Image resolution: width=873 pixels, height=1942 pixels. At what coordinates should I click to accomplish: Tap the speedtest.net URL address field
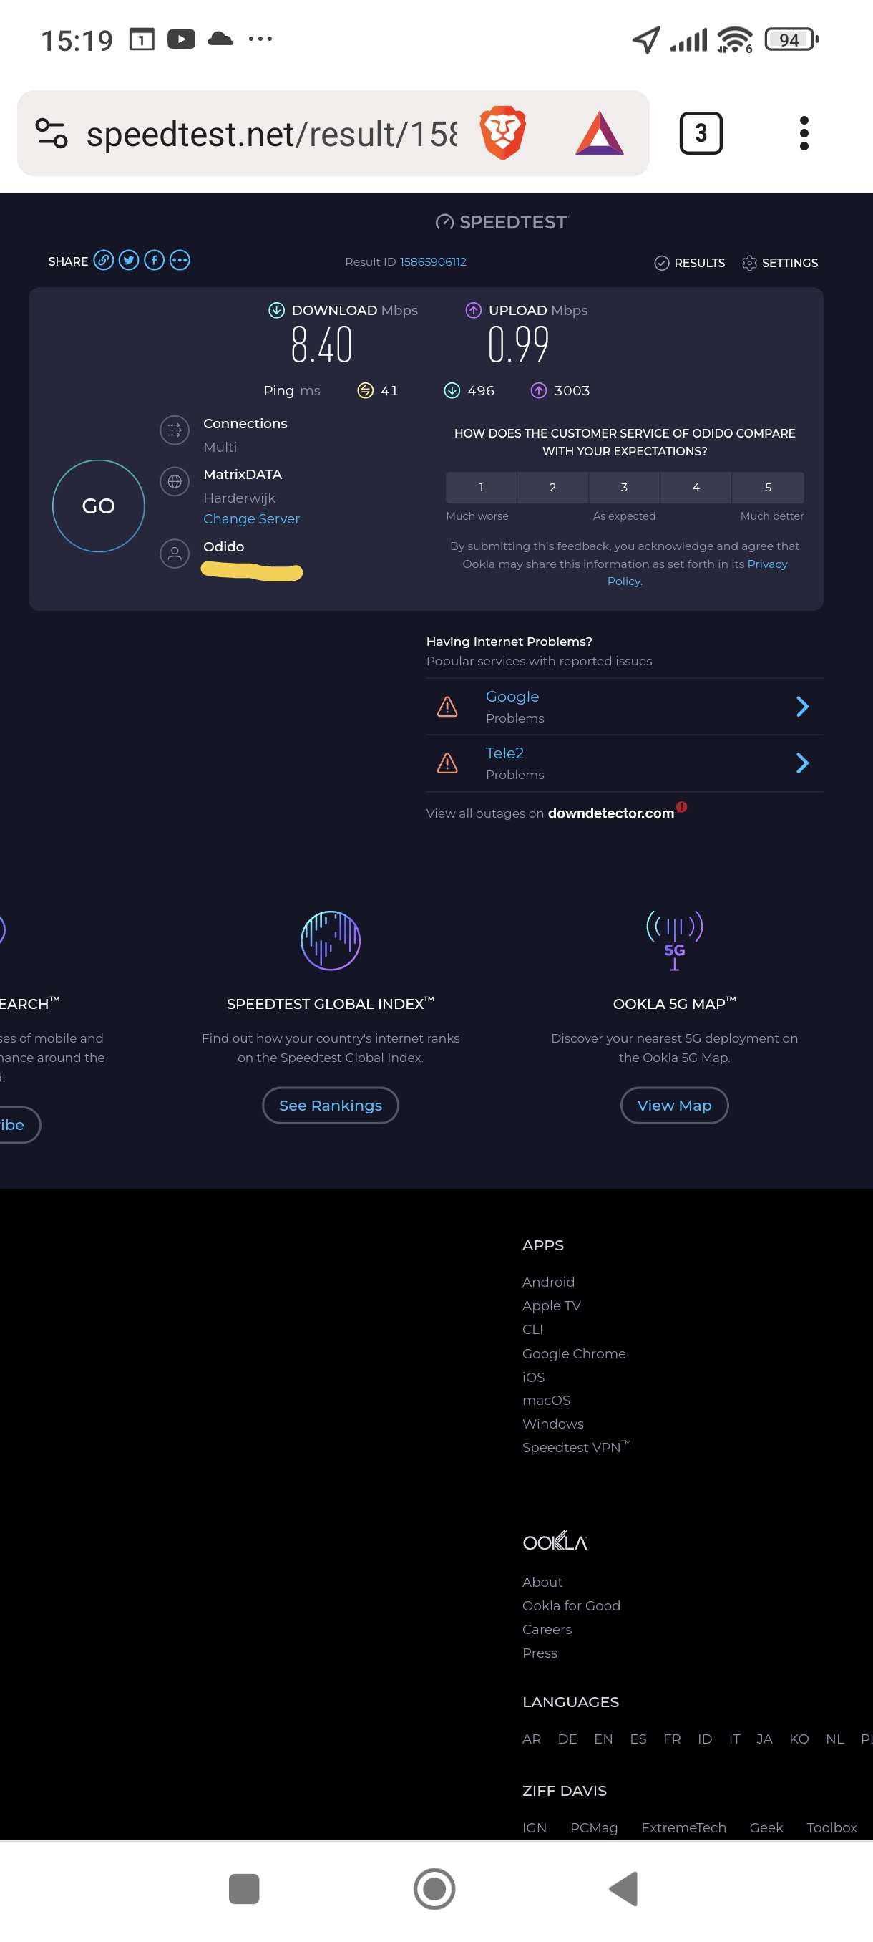(x=271, y=134)
